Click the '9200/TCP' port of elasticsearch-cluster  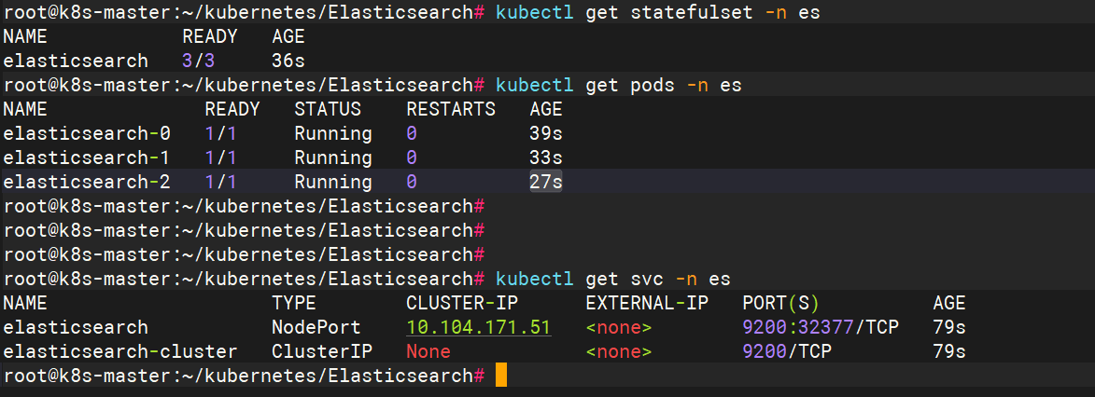click(x=788, y=351)
